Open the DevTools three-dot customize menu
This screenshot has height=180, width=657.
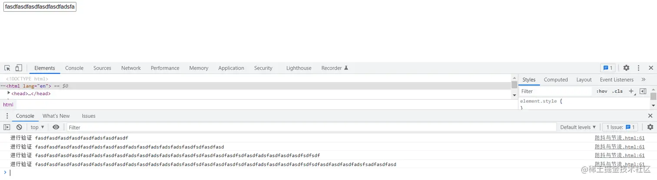(x=638, y=68)
